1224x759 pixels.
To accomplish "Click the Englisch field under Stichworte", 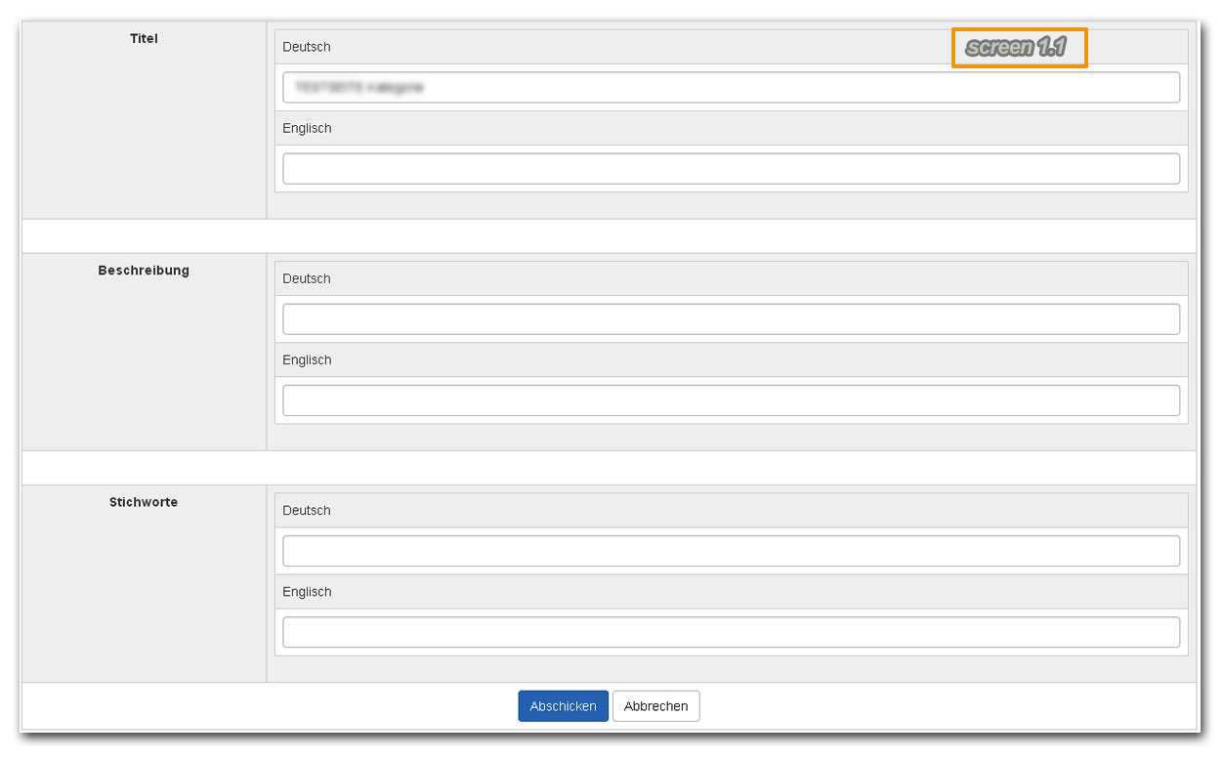I will pyautogui.click(x=731, y=632).
